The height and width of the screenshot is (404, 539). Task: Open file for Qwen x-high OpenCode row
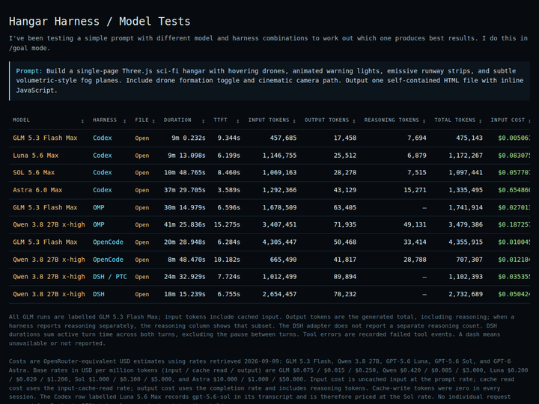click(x=142, y=260)
